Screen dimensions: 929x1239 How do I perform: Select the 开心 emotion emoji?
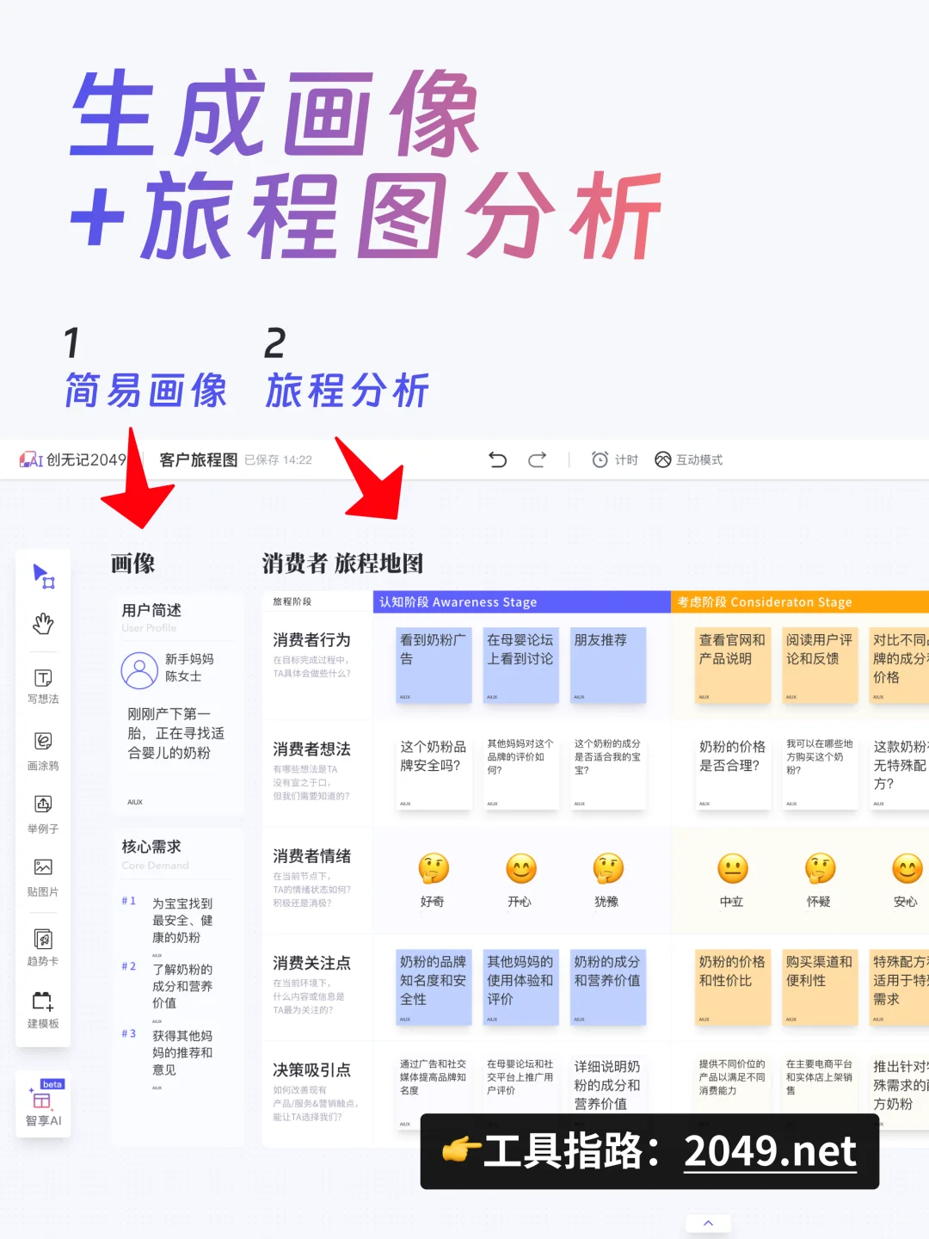coord(520,869)
